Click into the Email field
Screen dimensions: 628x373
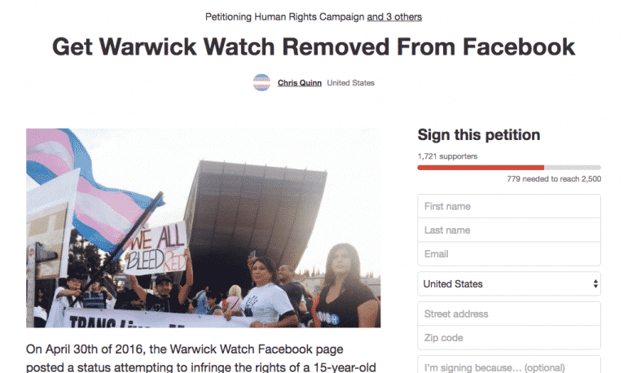click(509, 254)
